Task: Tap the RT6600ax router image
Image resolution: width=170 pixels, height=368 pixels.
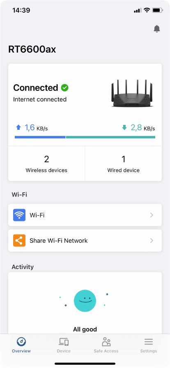Action: [x=133, y=93]
